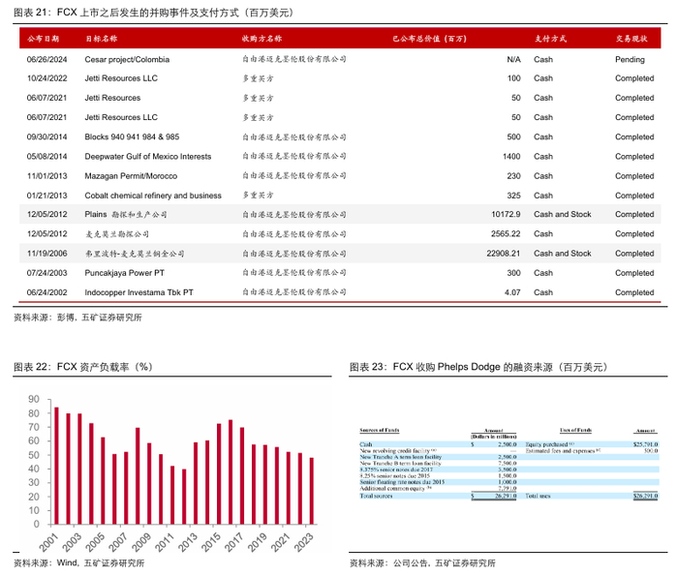The width and height of the screenshot is (678, 576).
Task: Select the 90 y-axis label
Action: point(34,400)
